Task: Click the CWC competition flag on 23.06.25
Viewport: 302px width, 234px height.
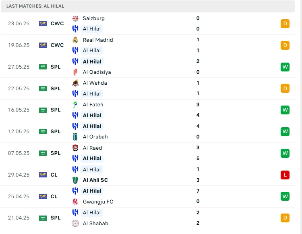Action: [x=43, y=24]
